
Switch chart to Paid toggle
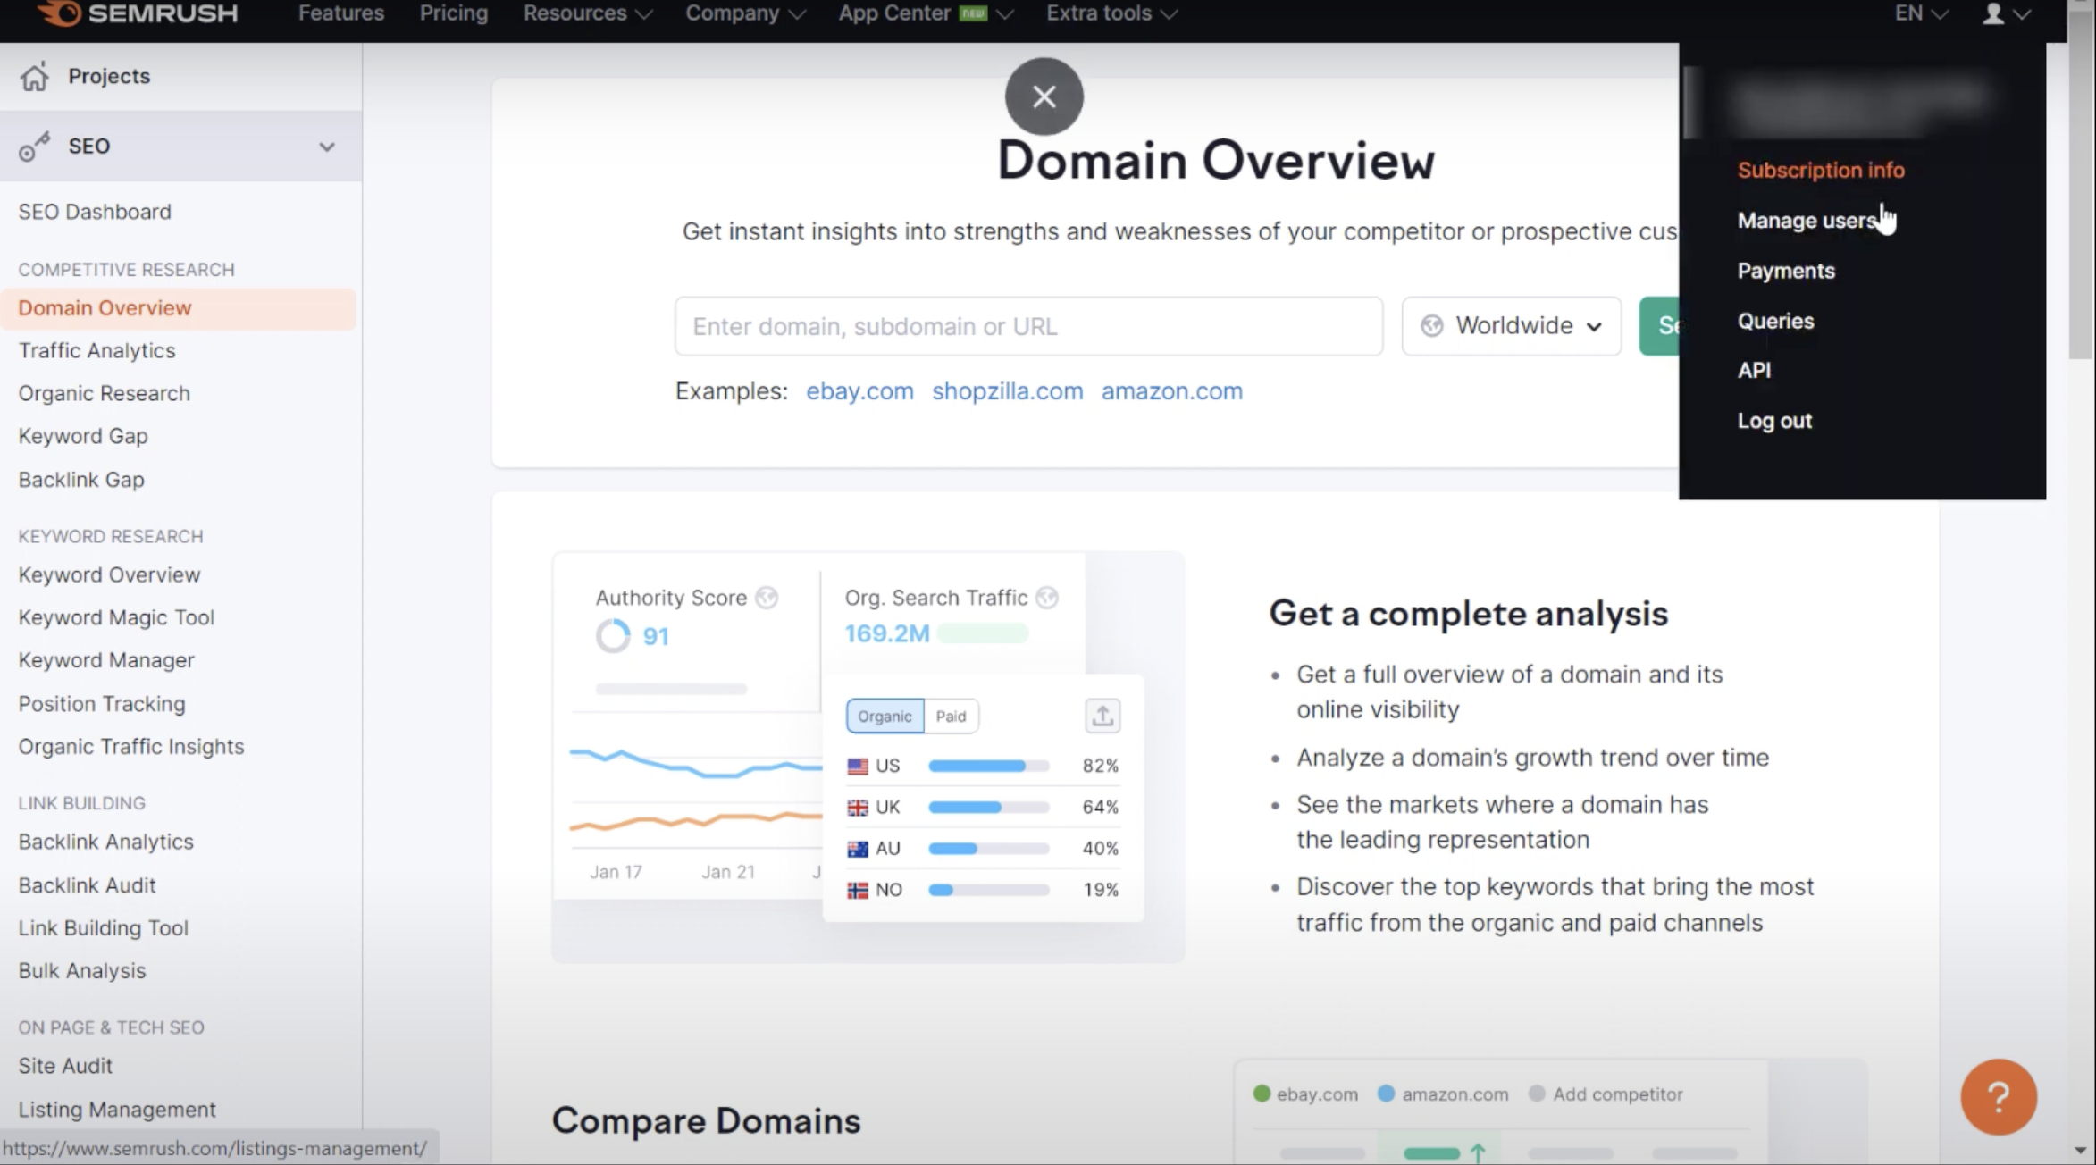pyautogui.click(x=951, y=716)
